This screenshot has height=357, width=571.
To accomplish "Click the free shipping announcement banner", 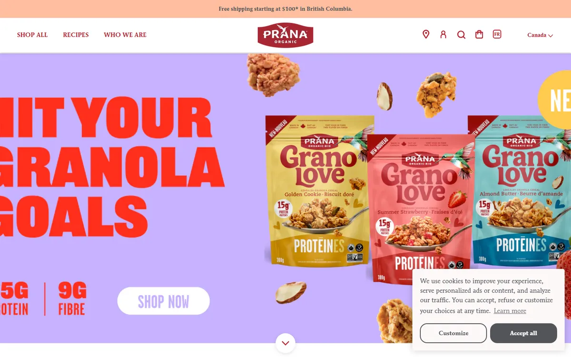I will click(x=285, y=9).
